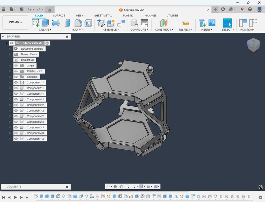The height and width of the screenshot is (202, 265).
Task: Switch to the SHEET METAL tab
Action: tap(103, 16)
